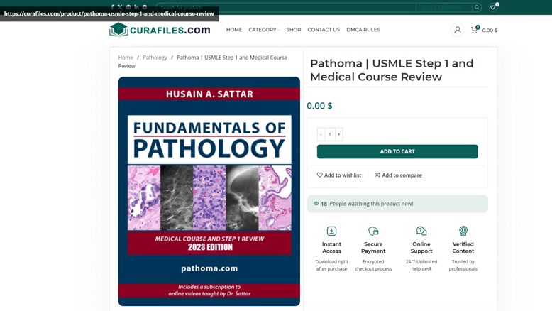Click the quantity input field
Screen dimensions: 552x311
pos(330,134)
